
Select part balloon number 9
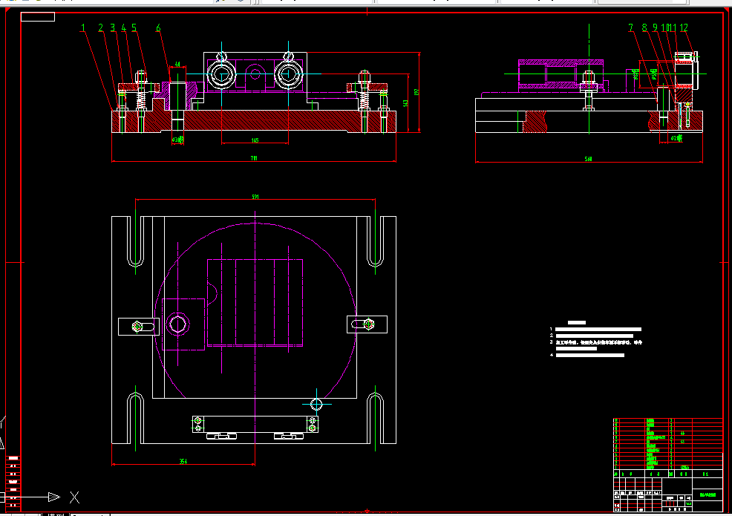tap(655, 28)
